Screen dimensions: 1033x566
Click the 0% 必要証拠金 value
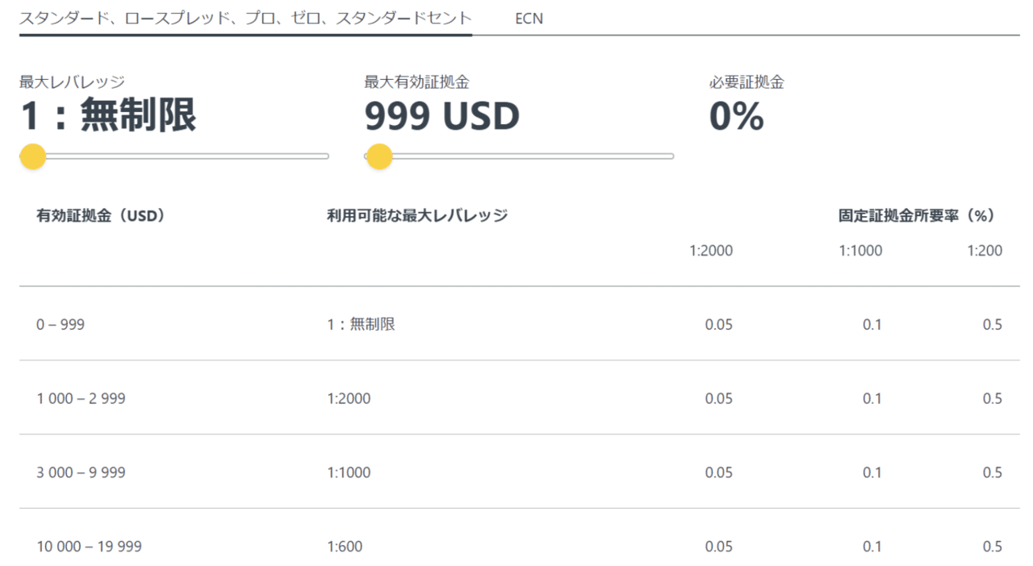point(737,117)
